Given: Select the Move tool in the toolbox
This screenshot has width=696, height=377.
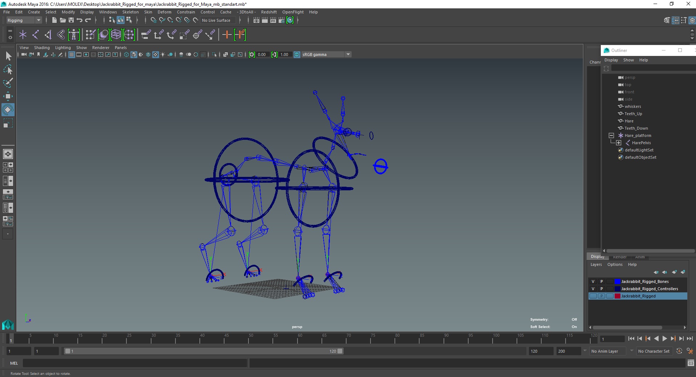Looking at the screenshot, I should pos(8,96).
